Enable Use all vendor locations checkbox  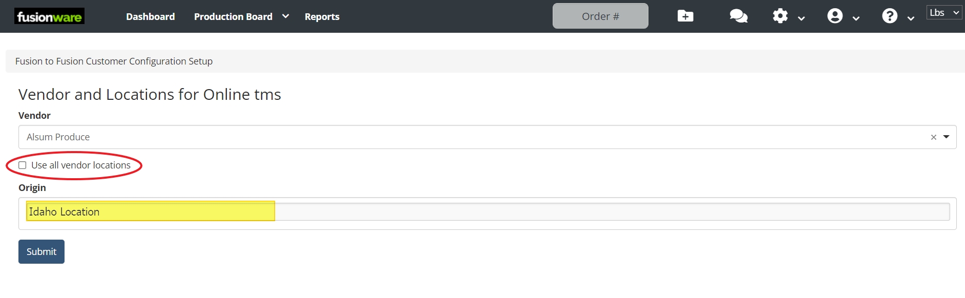(x=23, y=165)
